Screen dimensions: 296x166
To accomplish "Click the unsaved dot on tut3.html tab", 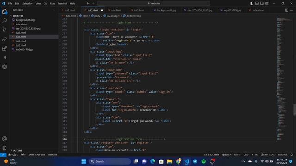I will point(102,10).
